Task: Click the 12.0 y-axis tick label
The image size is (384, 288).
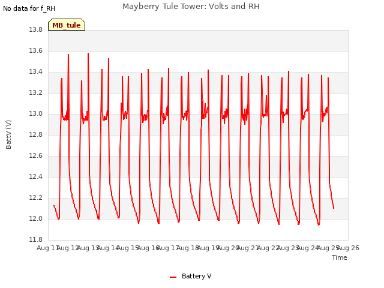Action: tap(36, 218)
